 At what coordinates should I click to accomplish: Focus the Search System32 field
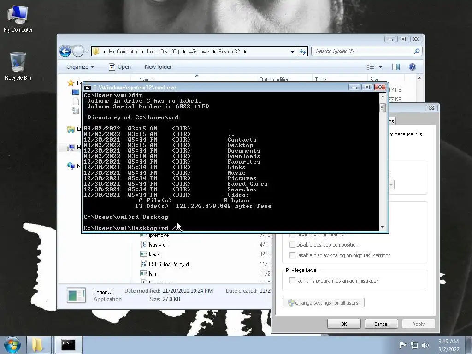click(x=363, y=51)
